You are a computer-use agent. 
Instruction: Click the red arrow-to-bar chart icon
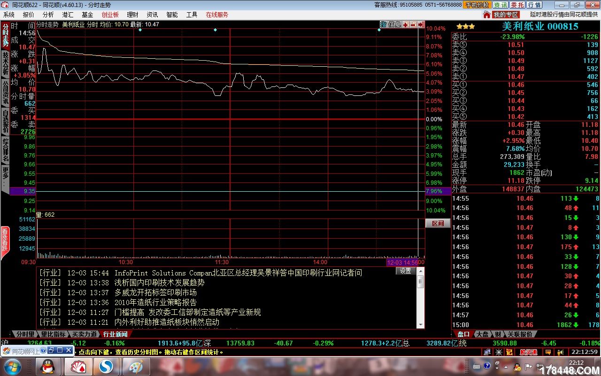tap(421, 24)
